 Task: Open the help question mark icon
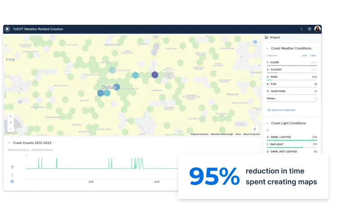tap(309, 29)
